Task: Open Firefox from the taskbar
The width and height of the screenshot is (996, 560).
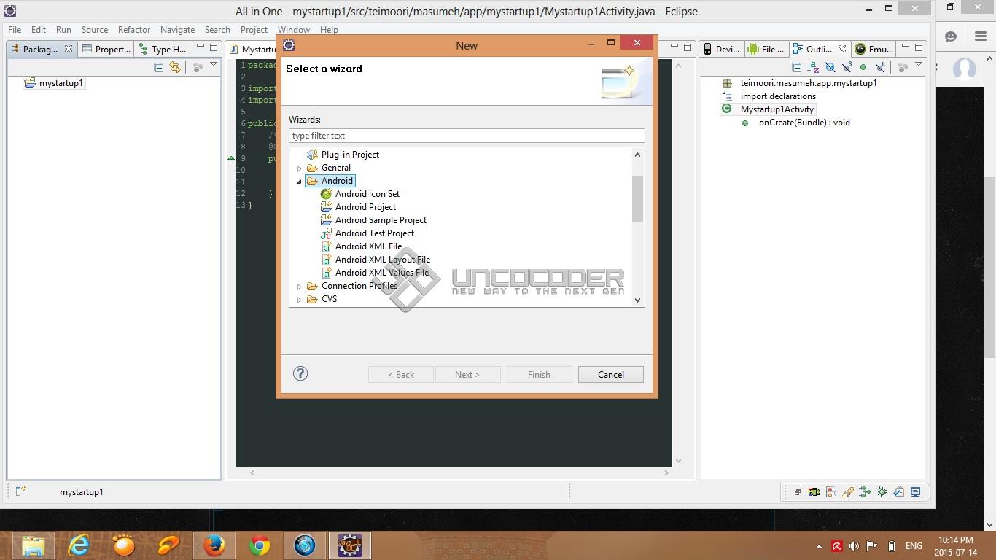Action: (x=214, y=545)
